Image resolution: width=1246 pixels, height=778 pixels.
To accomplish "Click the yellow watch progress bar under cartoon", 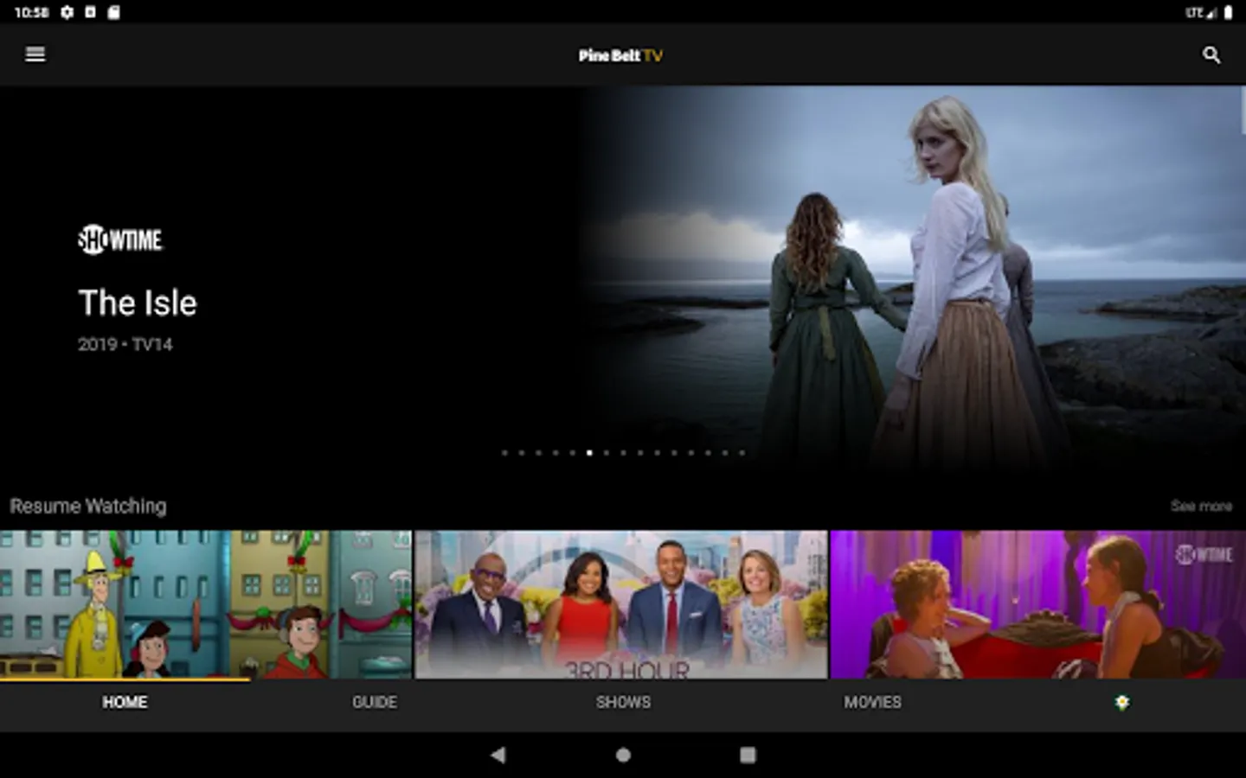I will point(125,679).
